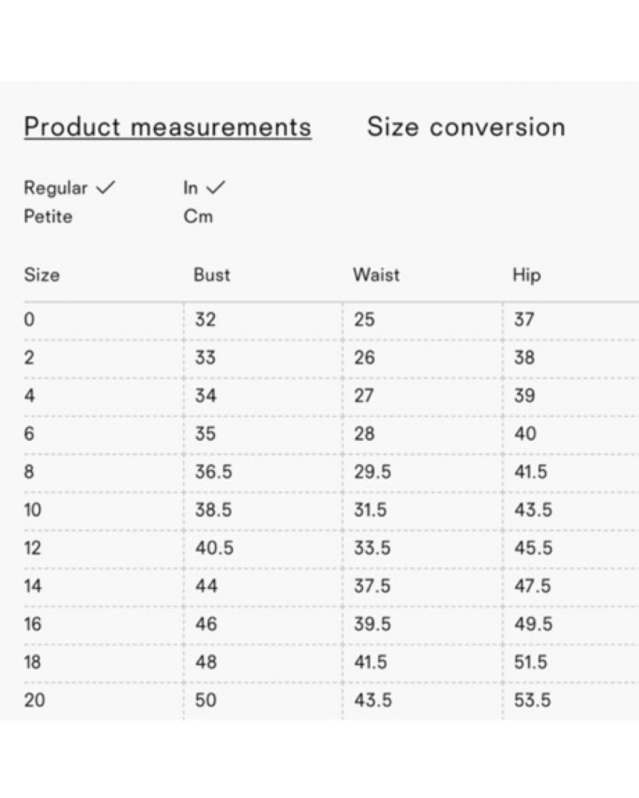Select the size 8 row label
The height and width of the screenshot is (798, 639).
coord(29,472)
